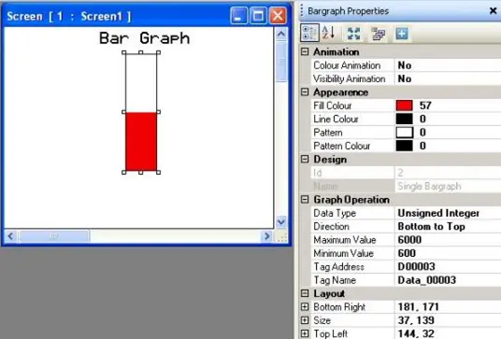Click the Pattern Colour label

tap(341, 146)
